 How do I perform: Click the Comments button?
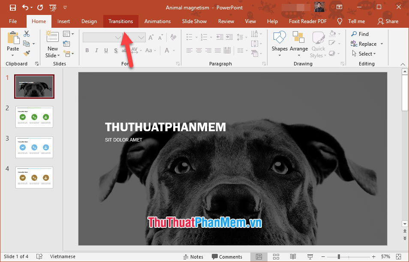click(x=227, y=256)
